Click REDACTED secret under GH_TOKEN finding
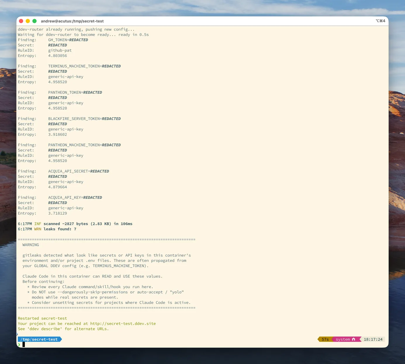The width and height of the screenshot is (405, 364). [x=58, y=45]
